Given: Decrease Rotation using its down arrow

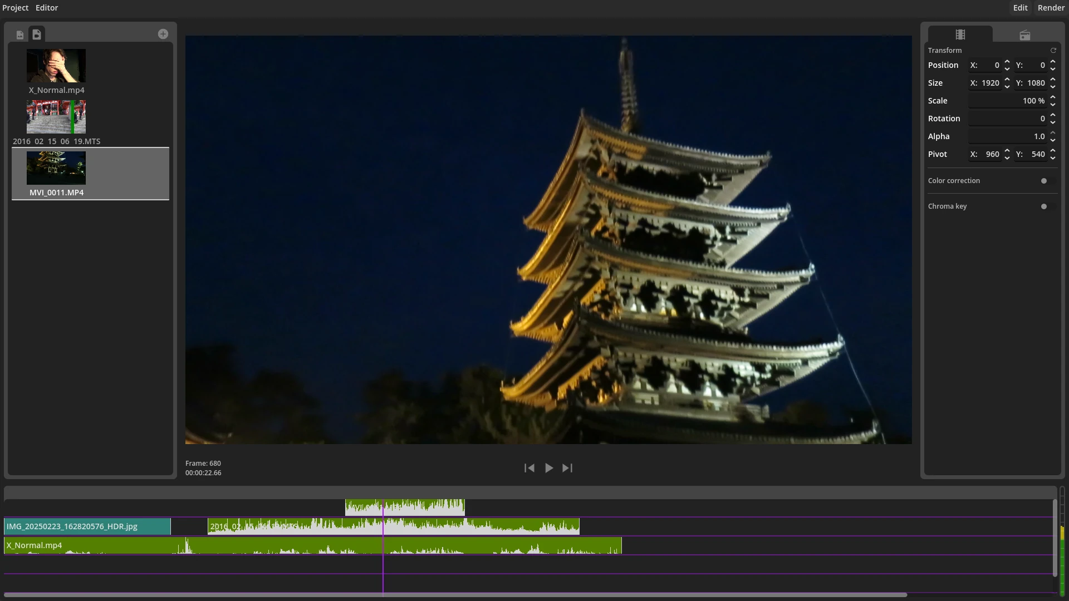Looking at the screenshot, I should [1052, 122].
